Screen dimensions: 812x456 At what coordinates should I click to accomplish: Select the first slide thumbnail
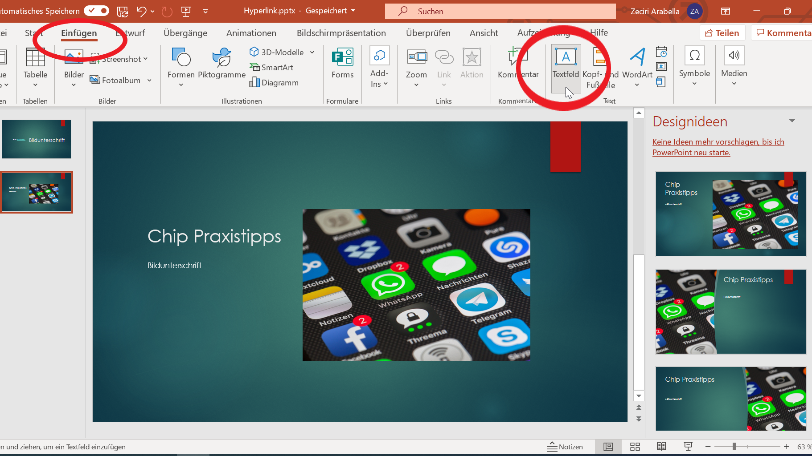coord(36,139)
